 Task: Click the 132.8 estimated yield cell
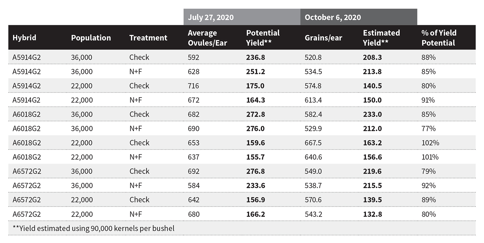372,214
